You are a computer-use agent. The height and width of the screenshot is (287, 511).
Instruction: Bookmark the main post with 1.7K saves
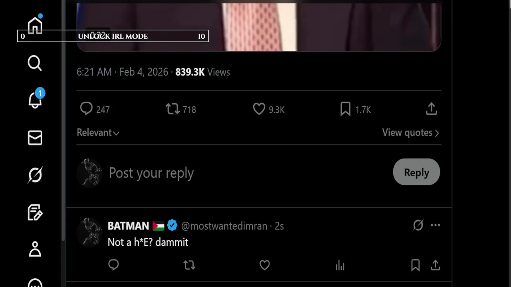(345, 109)
